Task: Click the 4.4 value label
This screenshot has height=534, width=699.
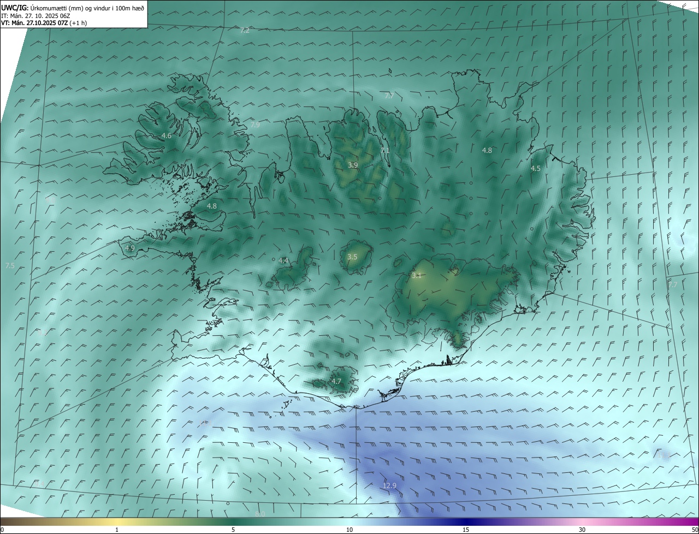Action: point(283,261)
